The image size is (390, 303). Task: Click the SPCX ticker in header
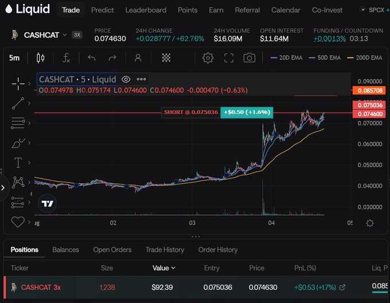375,10
